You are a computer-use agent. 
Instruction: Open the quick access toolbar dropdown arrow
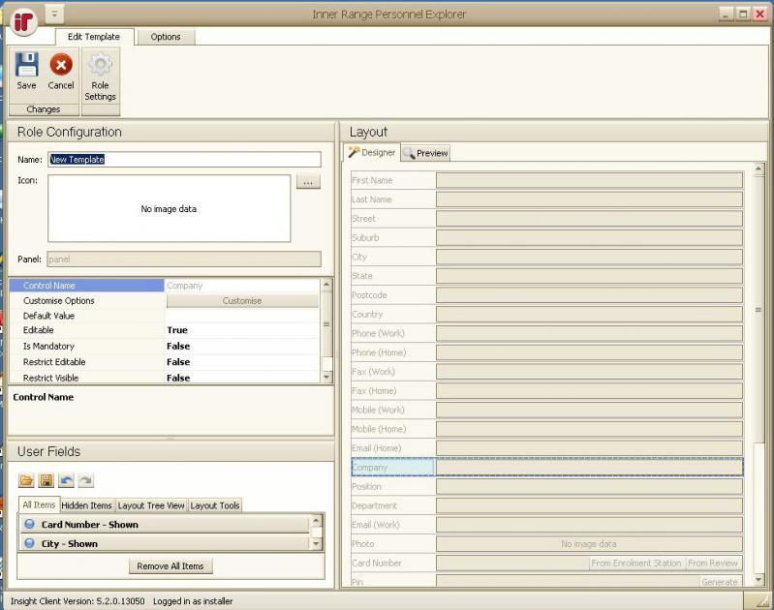55,15
